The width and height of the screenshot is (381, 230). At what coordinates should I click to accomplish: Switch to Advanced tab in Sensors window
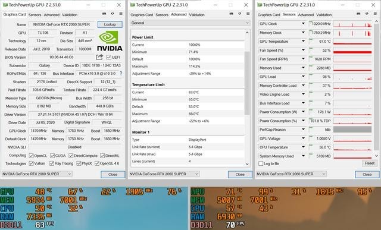point(306,15)
